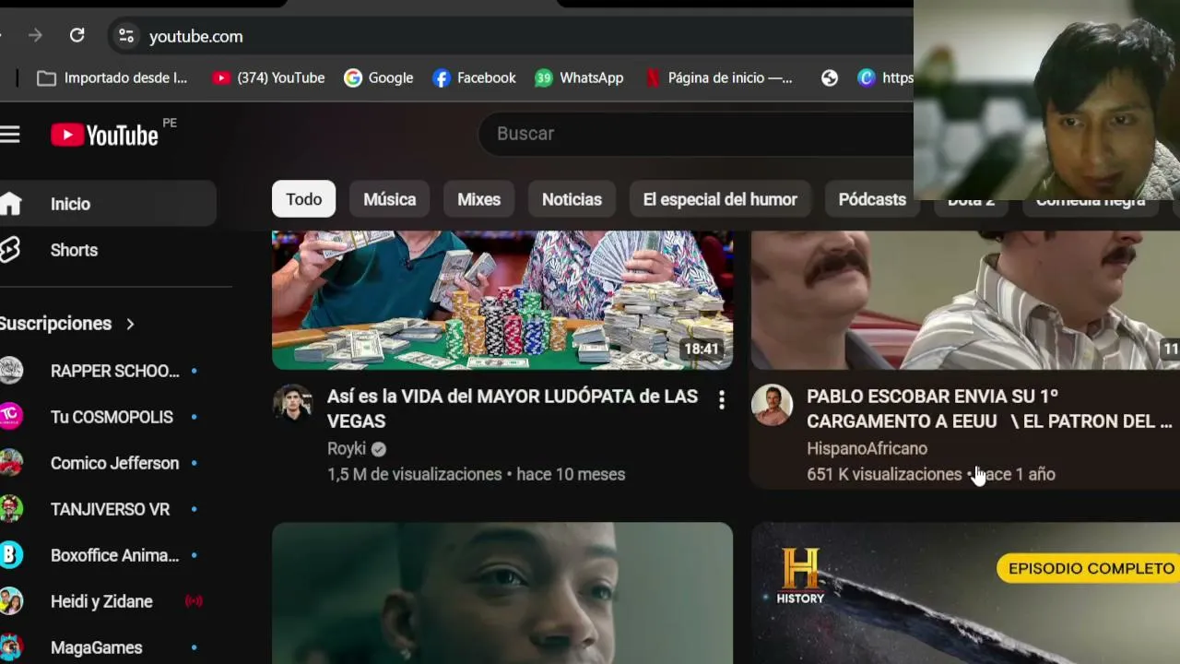This screenshot has height=664, width=1180.
Task: Select the Todo filter chip
Action: (303, 199)
